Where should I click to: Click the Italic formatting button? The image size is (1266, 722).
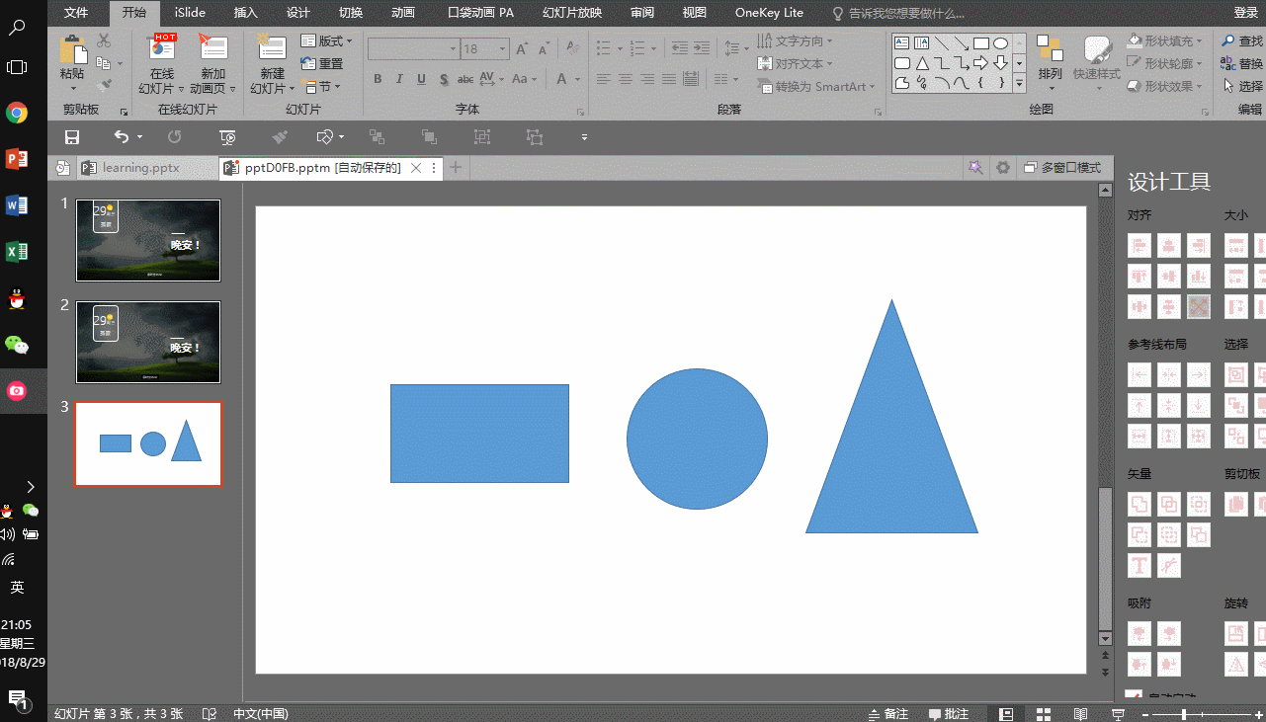coord(399,79)
